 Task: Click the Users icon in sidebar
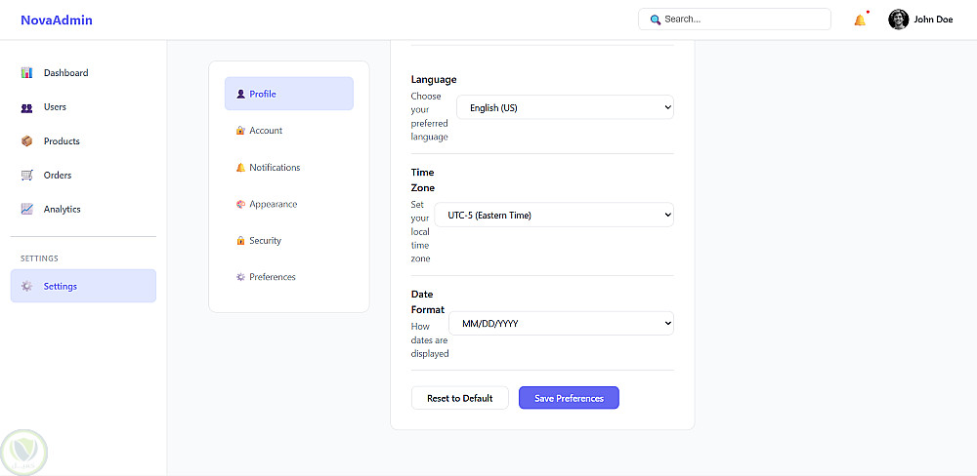(27, 107)
